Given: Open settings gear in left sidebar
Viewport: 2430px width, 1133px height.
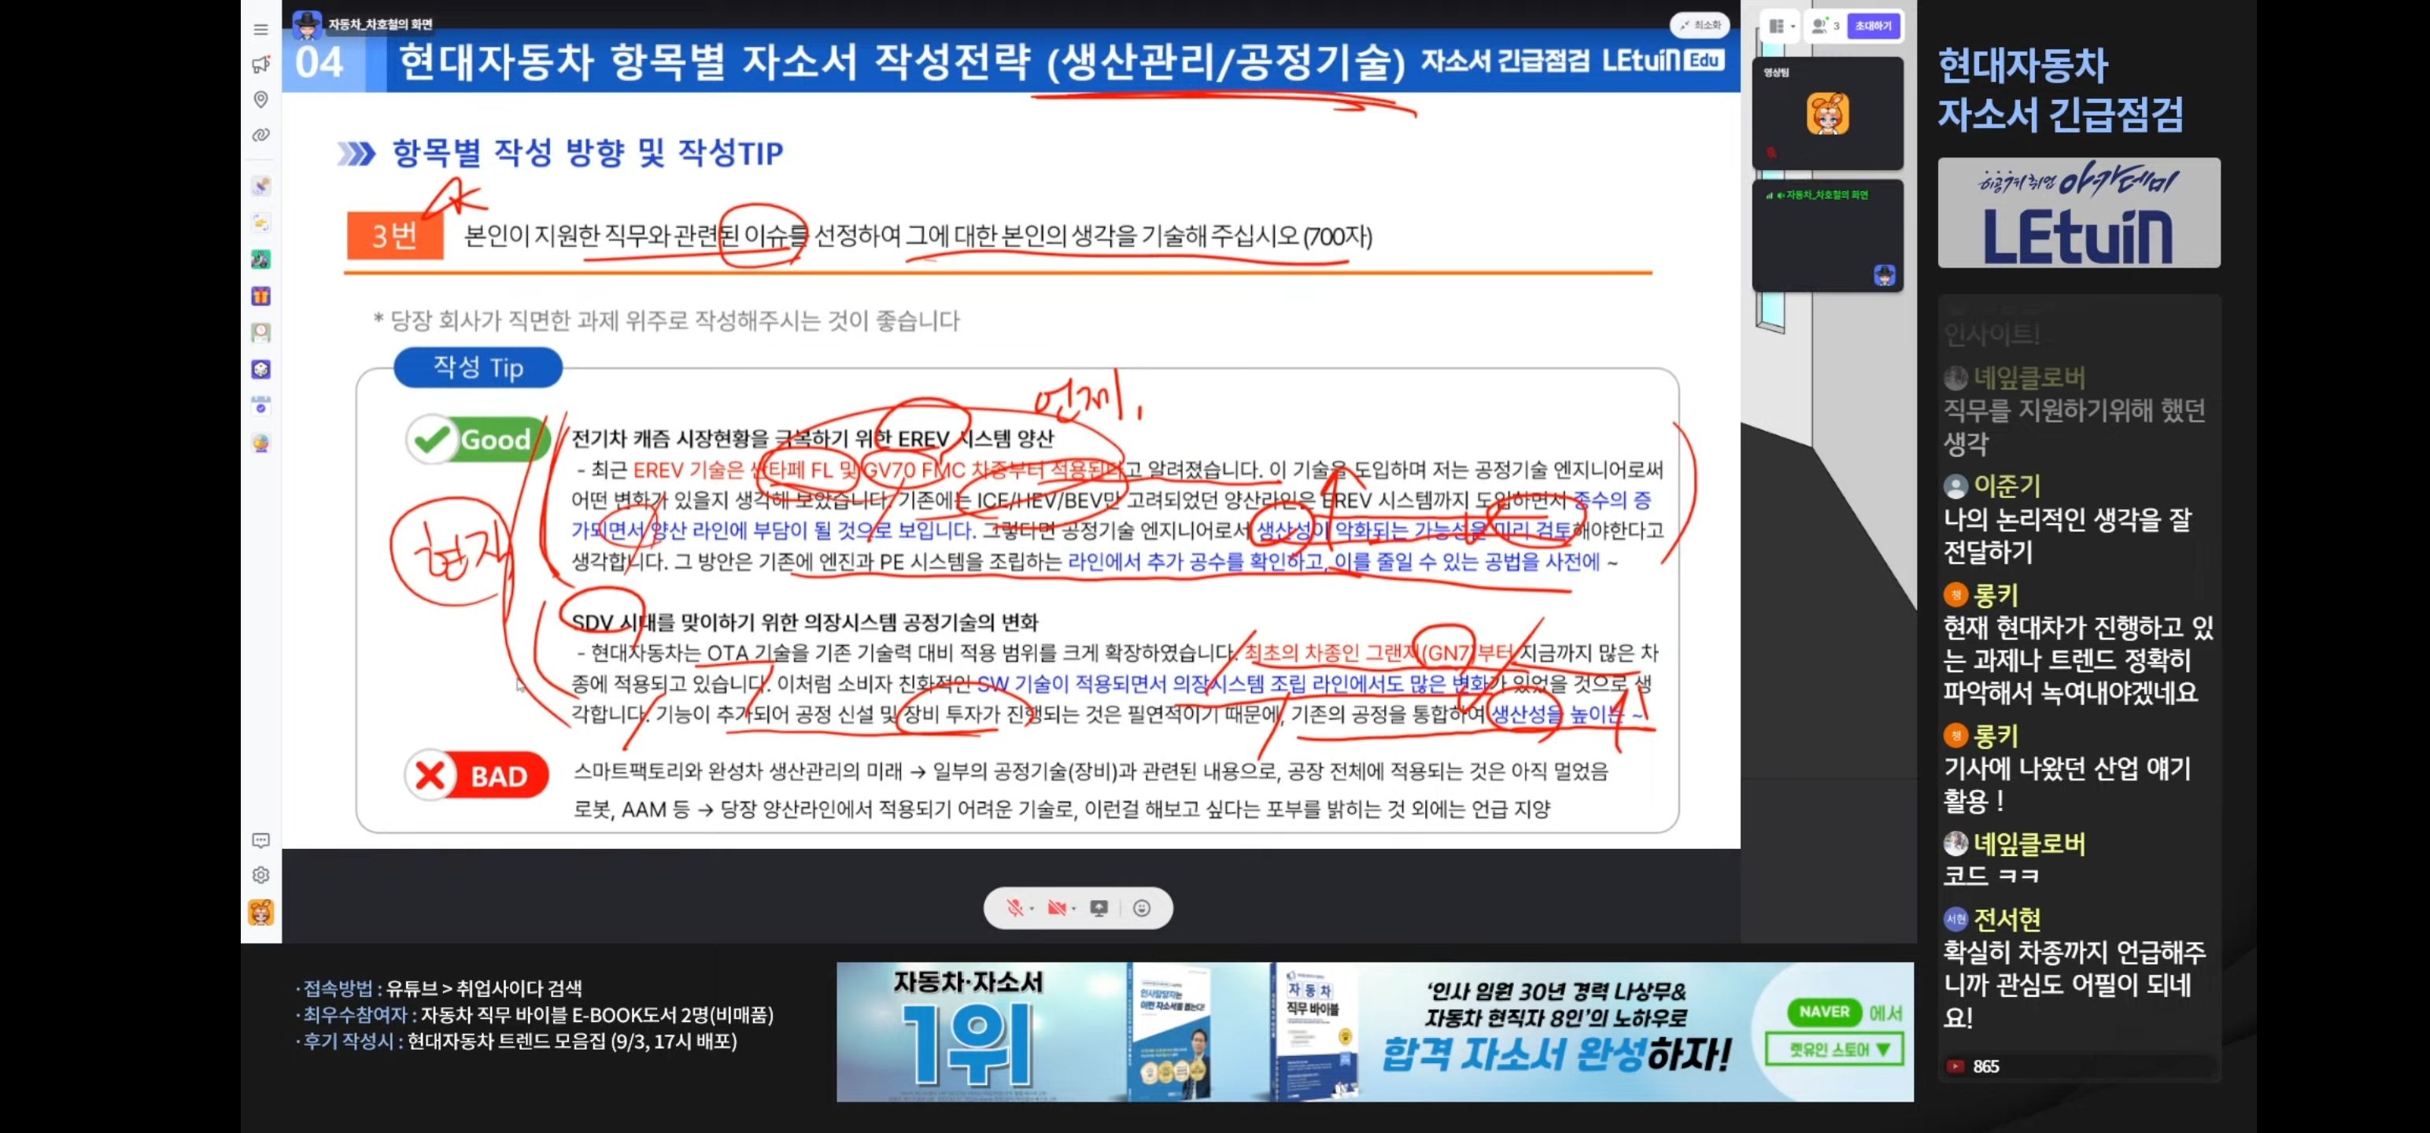Looking at the screenshot, I should point(261,874).
